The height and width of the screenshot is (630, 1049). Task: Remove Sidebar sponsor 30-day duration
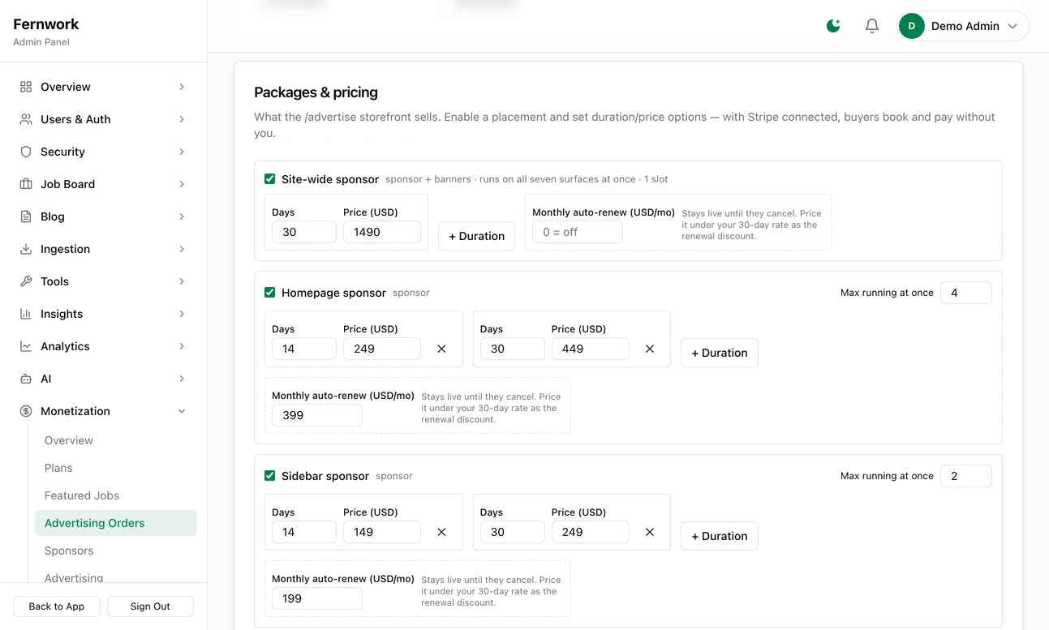650,532
